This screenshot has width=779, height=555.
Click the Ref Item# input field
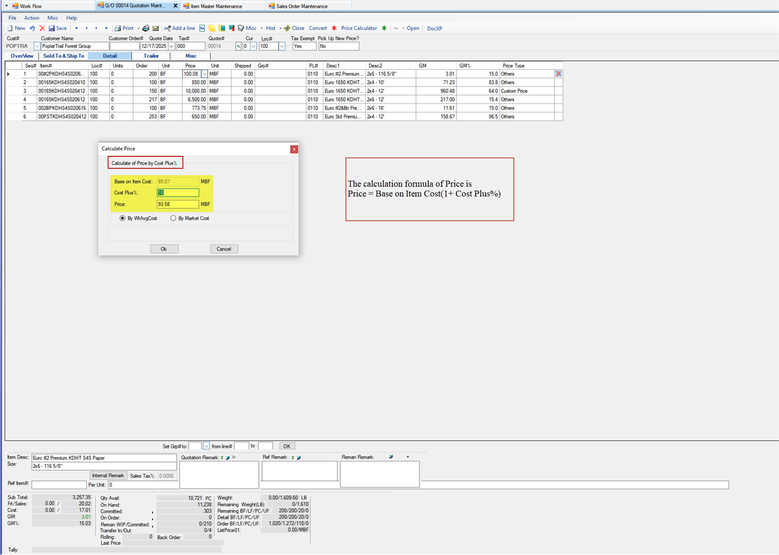click(59, 485)
